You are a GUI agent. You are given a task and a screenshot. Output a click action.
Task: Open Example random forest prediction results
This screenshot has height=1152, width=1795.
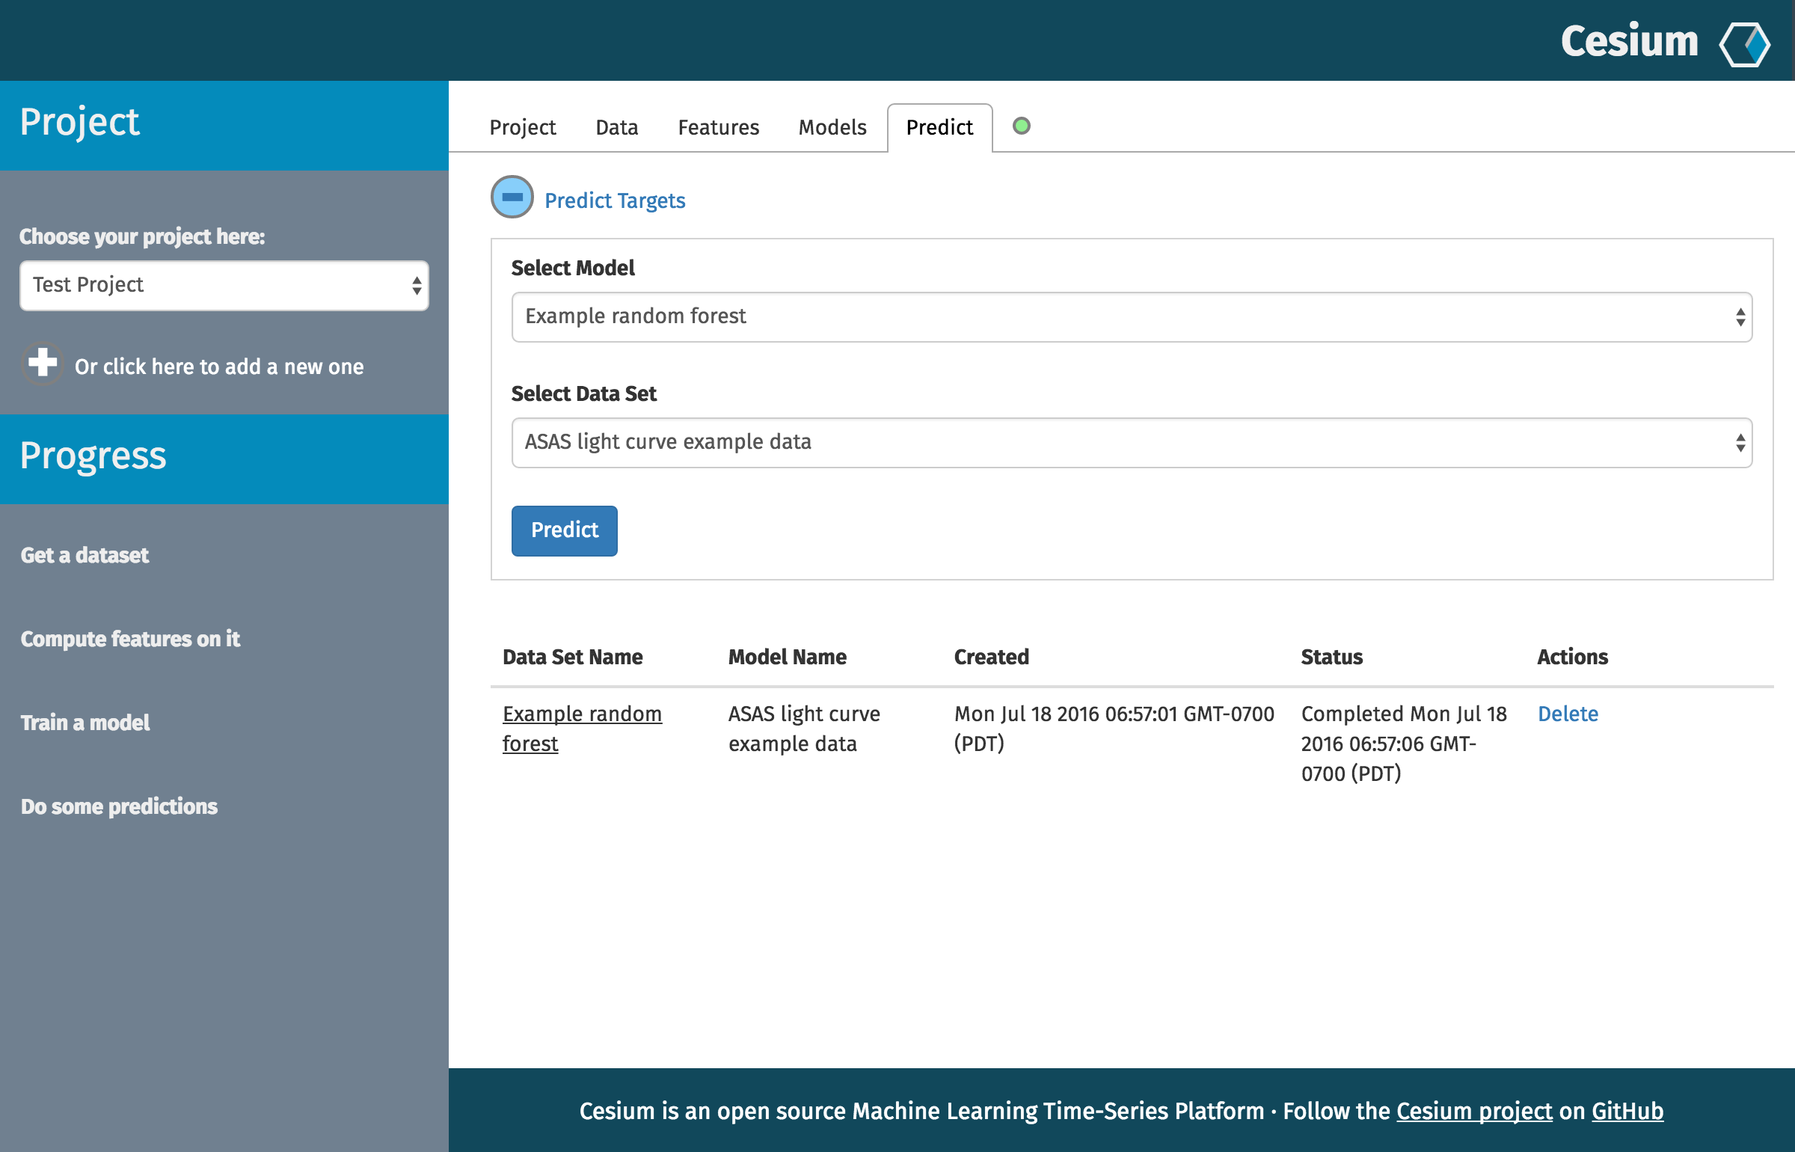[581, 714]
